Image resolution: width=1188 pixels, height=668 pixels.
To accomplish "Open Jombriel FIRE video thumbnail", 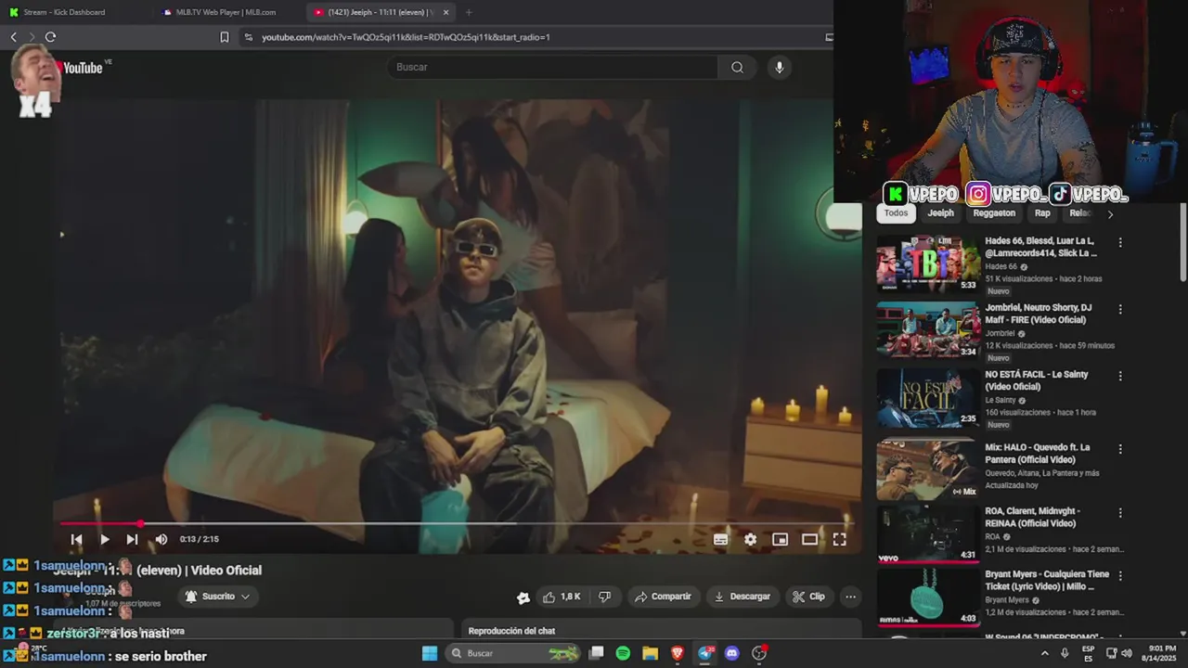I will click(928, 330).
